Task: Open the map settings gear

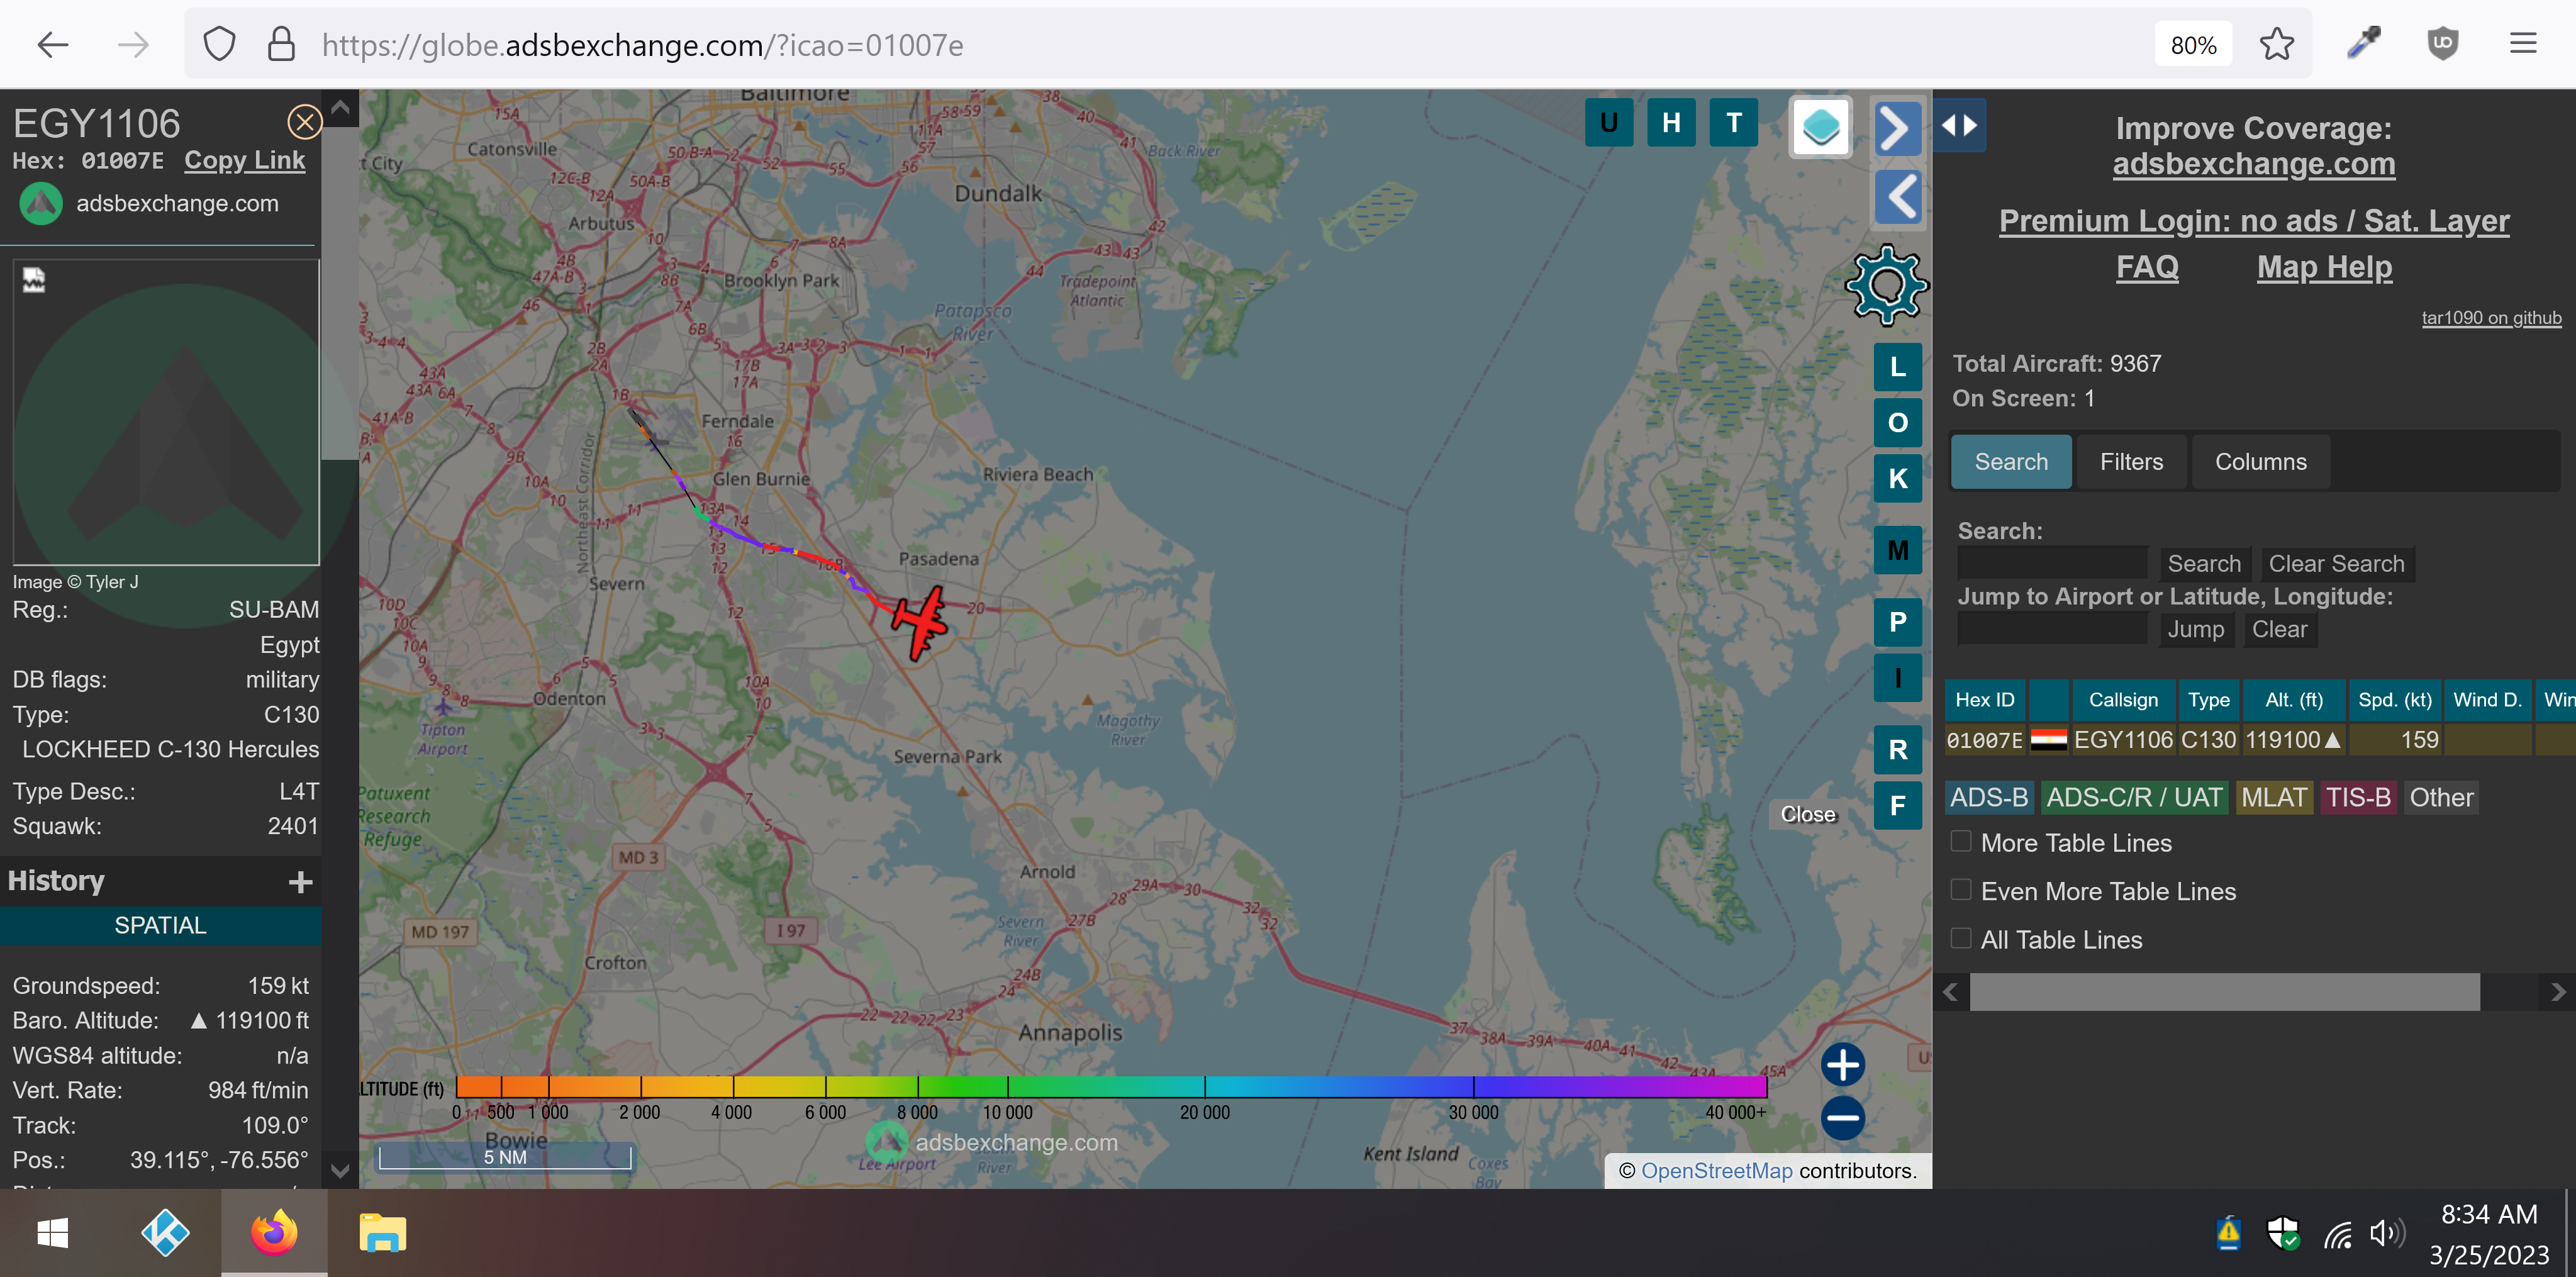Action: pos(1886,285)
